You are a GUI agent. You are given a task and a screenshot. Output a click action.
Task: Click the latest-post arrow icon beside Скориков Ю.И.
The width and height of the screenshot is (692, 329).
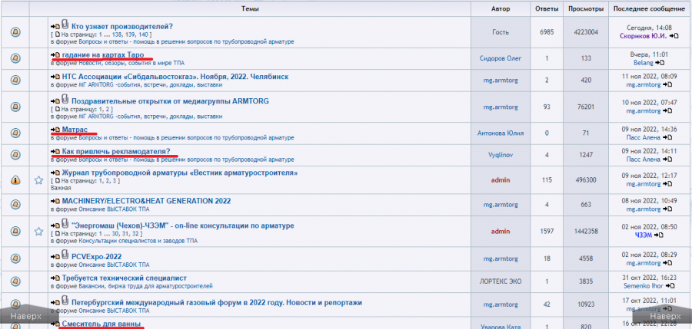pos(674,35)
